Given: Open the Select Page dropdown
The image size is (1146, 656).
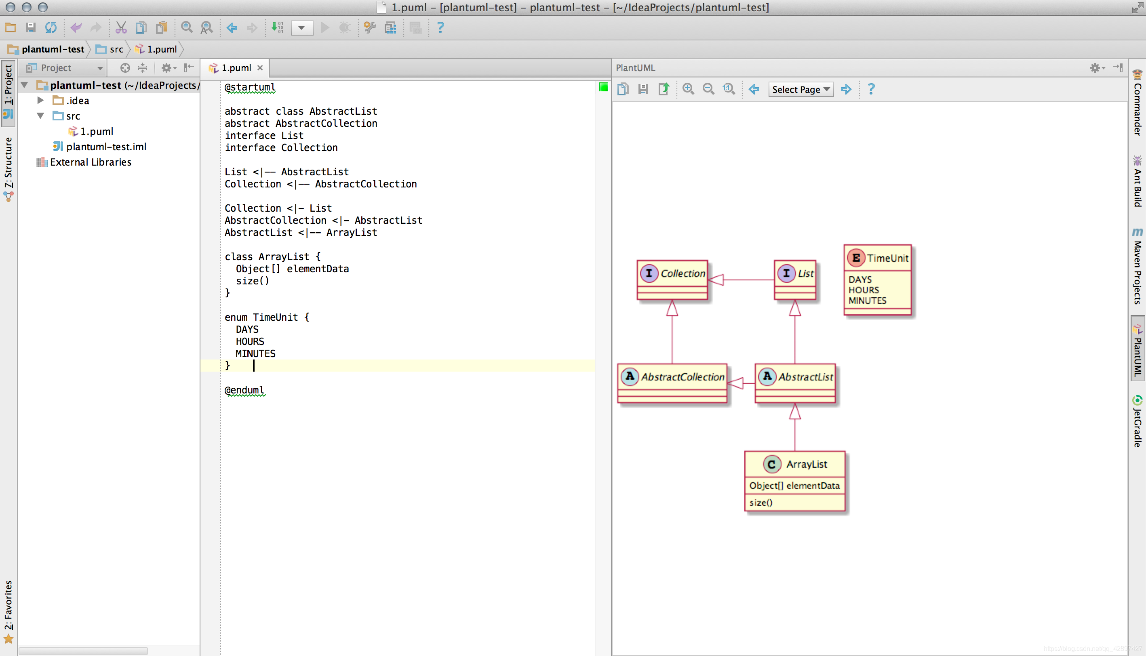Looking at the screenshot, I should point(801,89).
